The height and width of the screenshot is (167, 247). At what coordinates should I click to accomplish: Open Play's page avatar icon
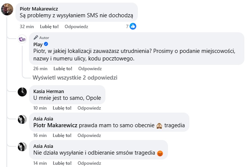22,39
